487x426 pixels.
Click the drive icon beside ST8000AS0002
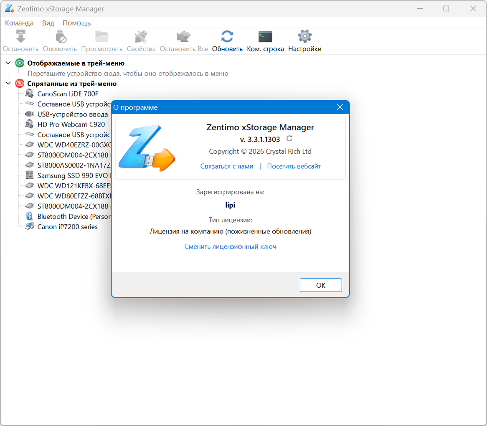(30, 165)
